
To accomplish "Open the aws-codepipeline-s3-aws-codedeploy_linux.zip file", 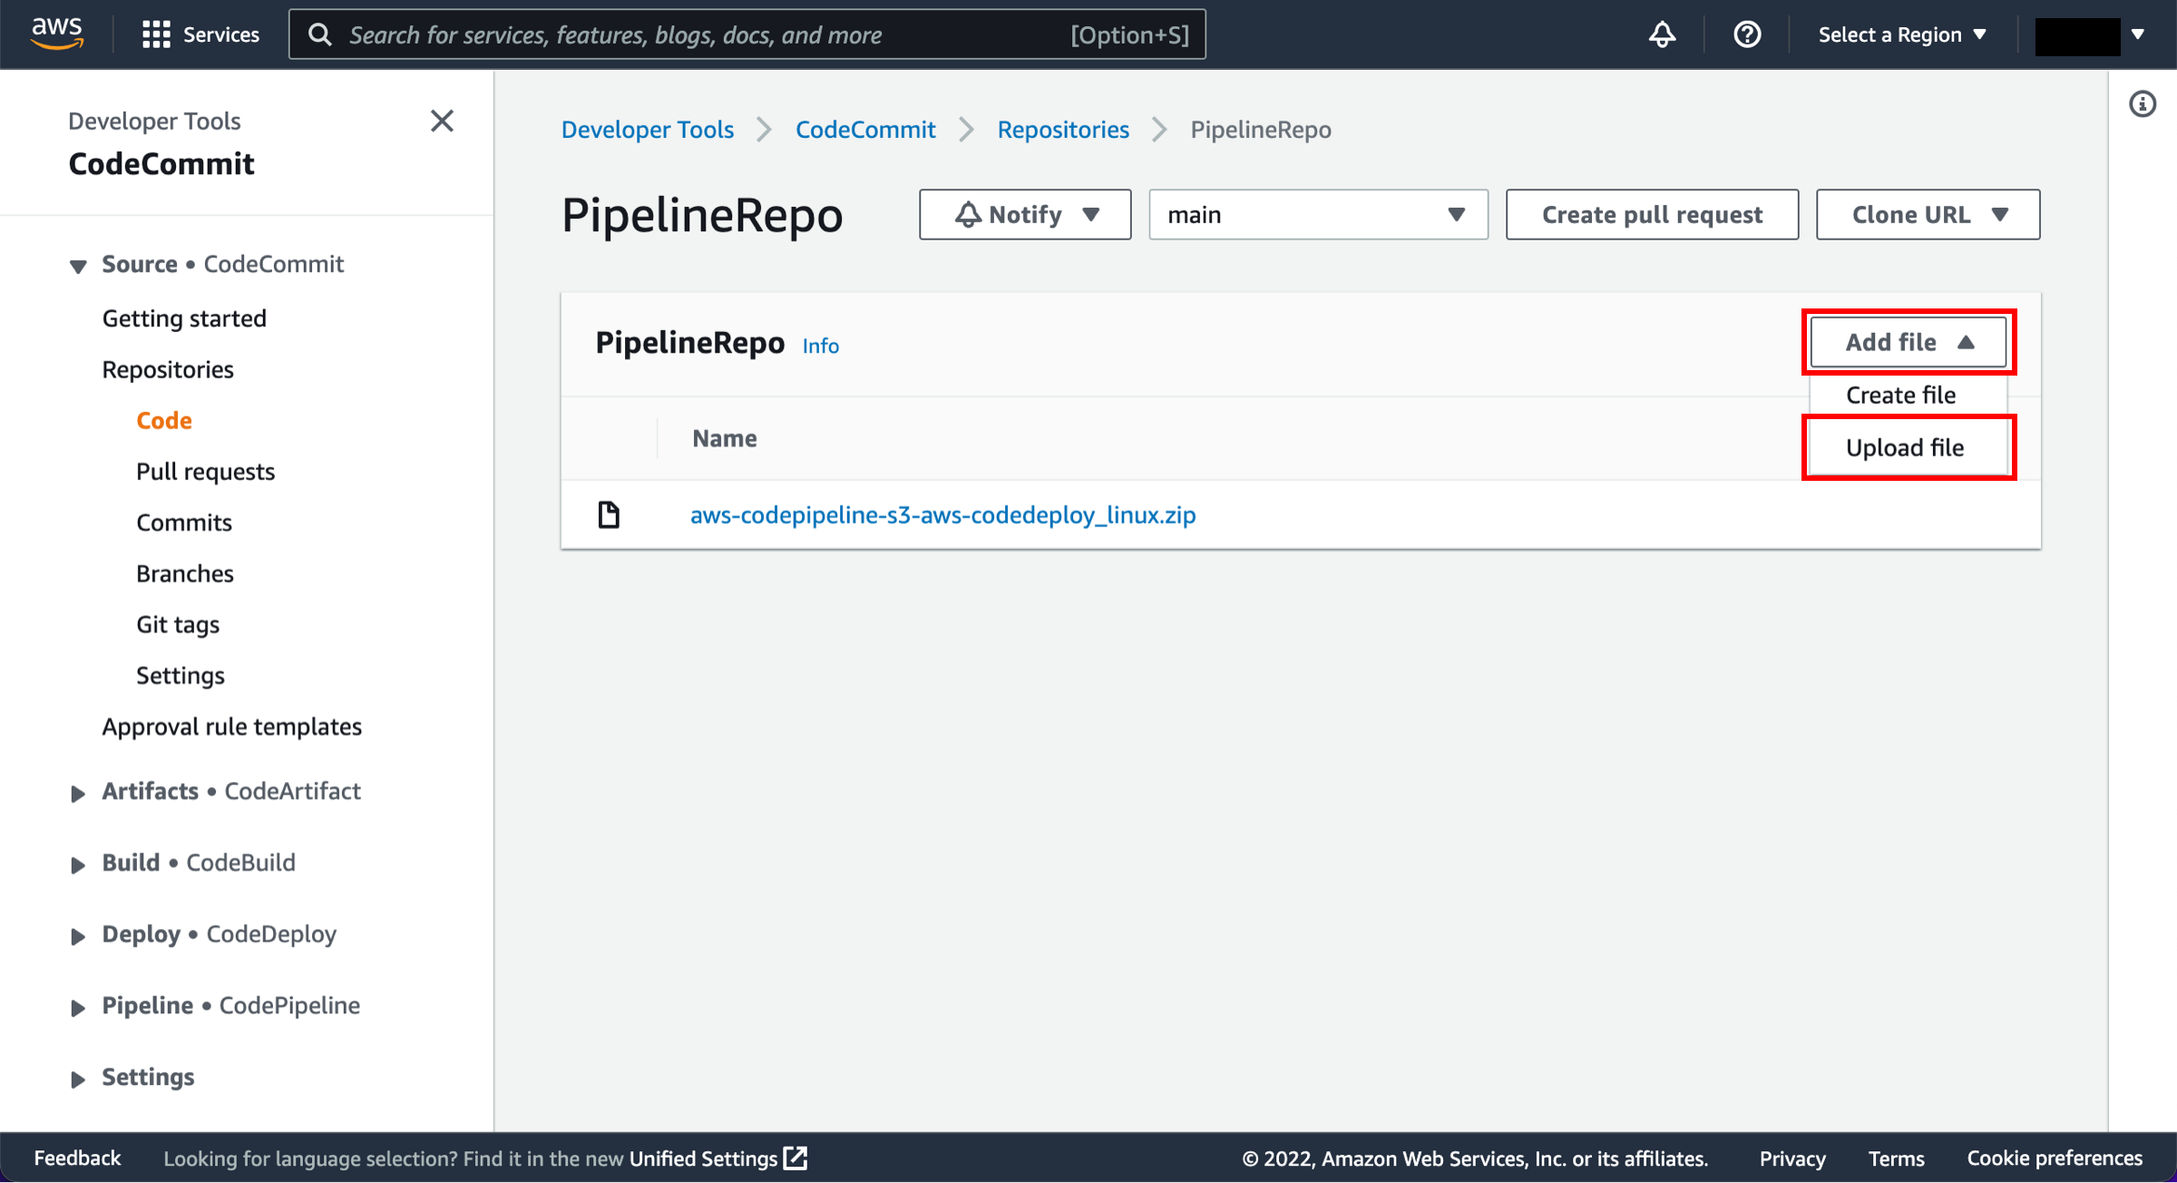I will (x=942, y=514).
